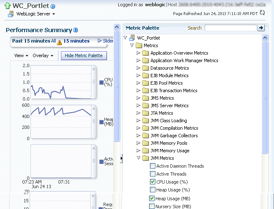This screenshot has width=274, height=209.
Task: Remove the Heap chart via its X
Action: tap(94, 109)
